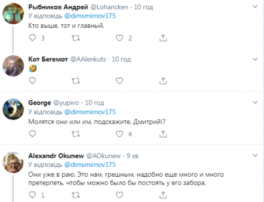Viewport: 264px width, 202px height.
Task: Share Рыбников Андрей's tweet
Action: (163, 38)
